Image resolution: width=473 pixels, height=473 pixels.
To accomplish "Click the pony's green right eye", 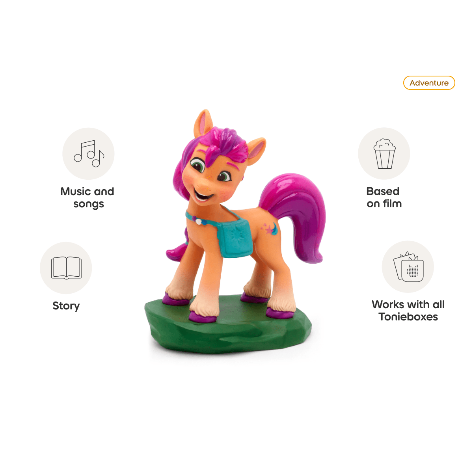I will [197, 164].
